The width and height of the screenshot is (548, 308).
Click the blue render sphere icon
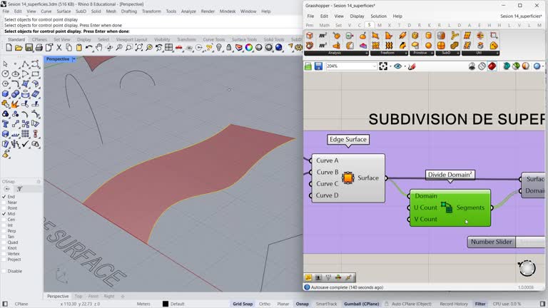[278, 48]
